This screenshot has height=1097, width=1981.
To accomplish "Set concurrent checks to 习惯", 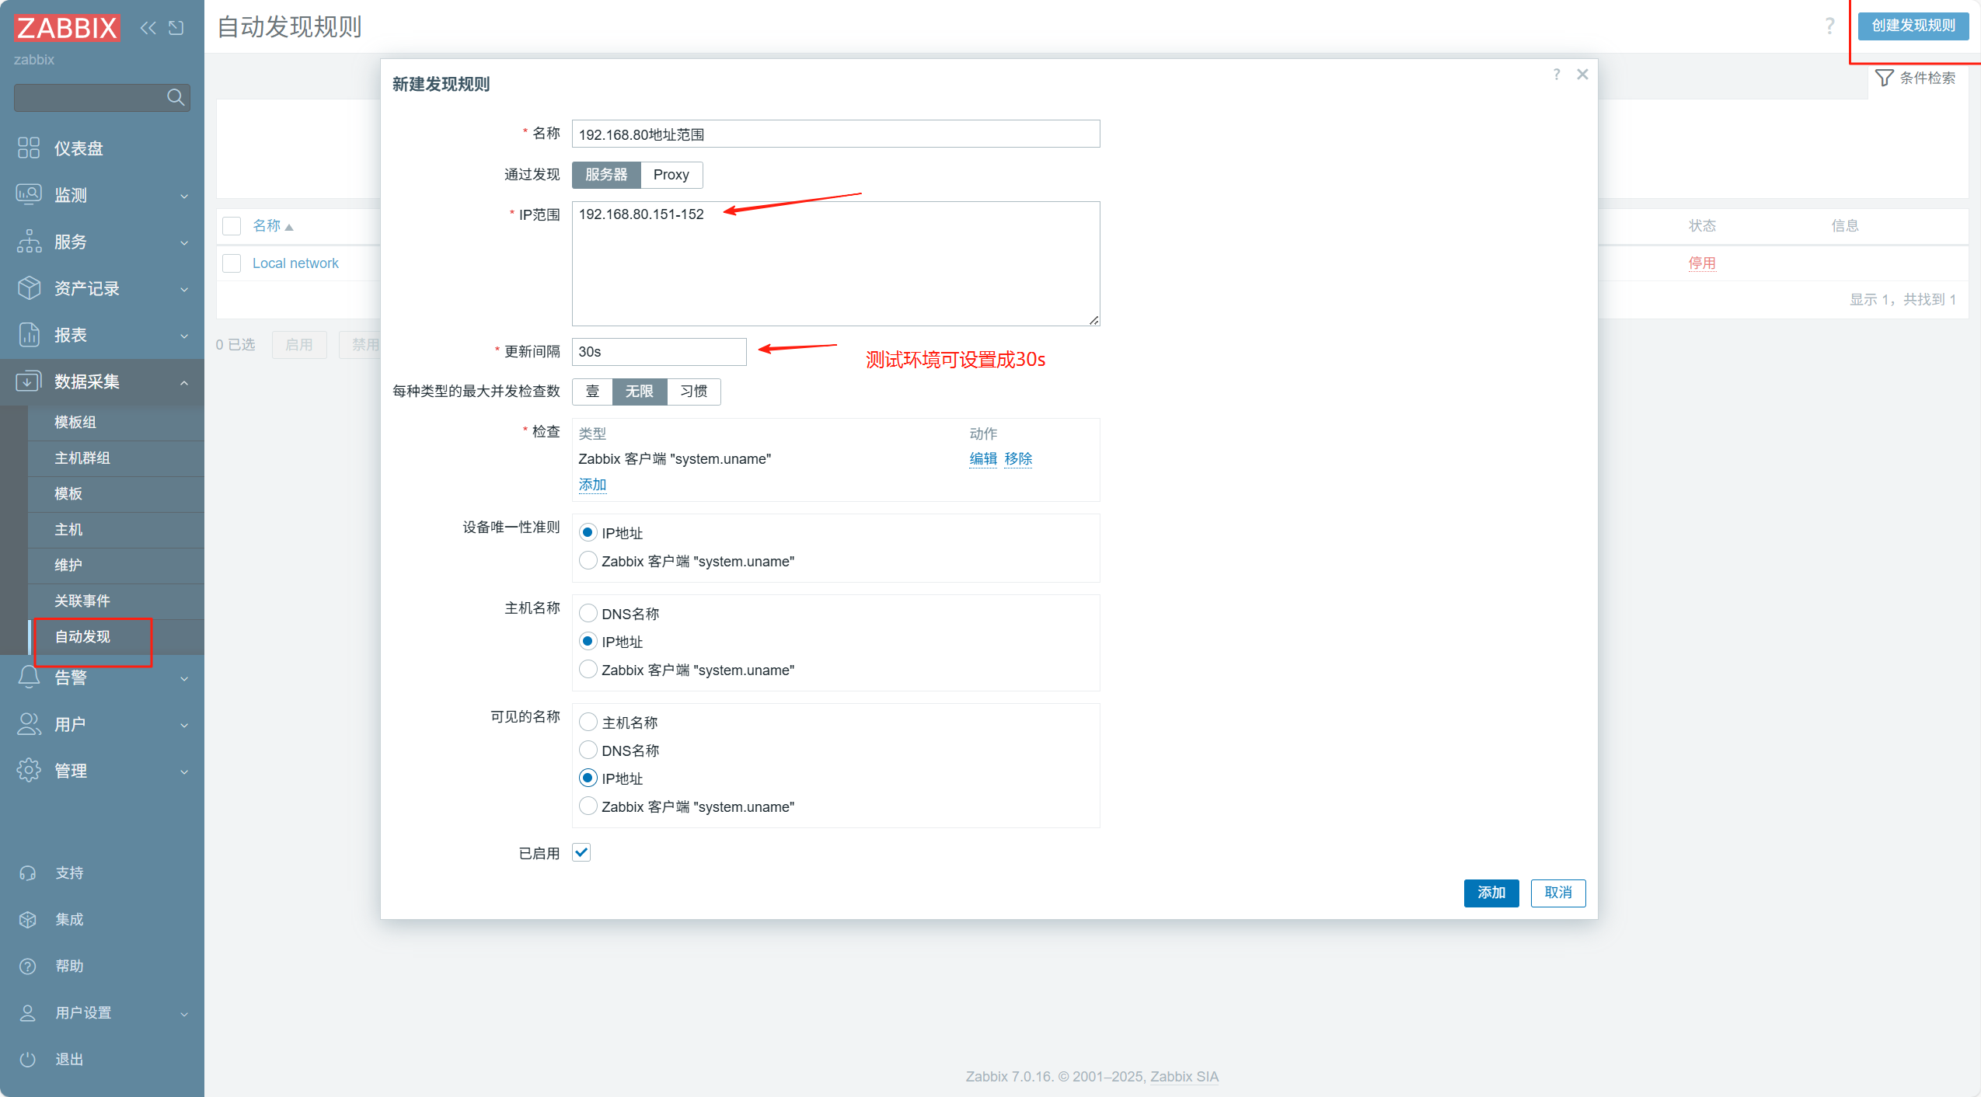I will [x=694, y=391].
